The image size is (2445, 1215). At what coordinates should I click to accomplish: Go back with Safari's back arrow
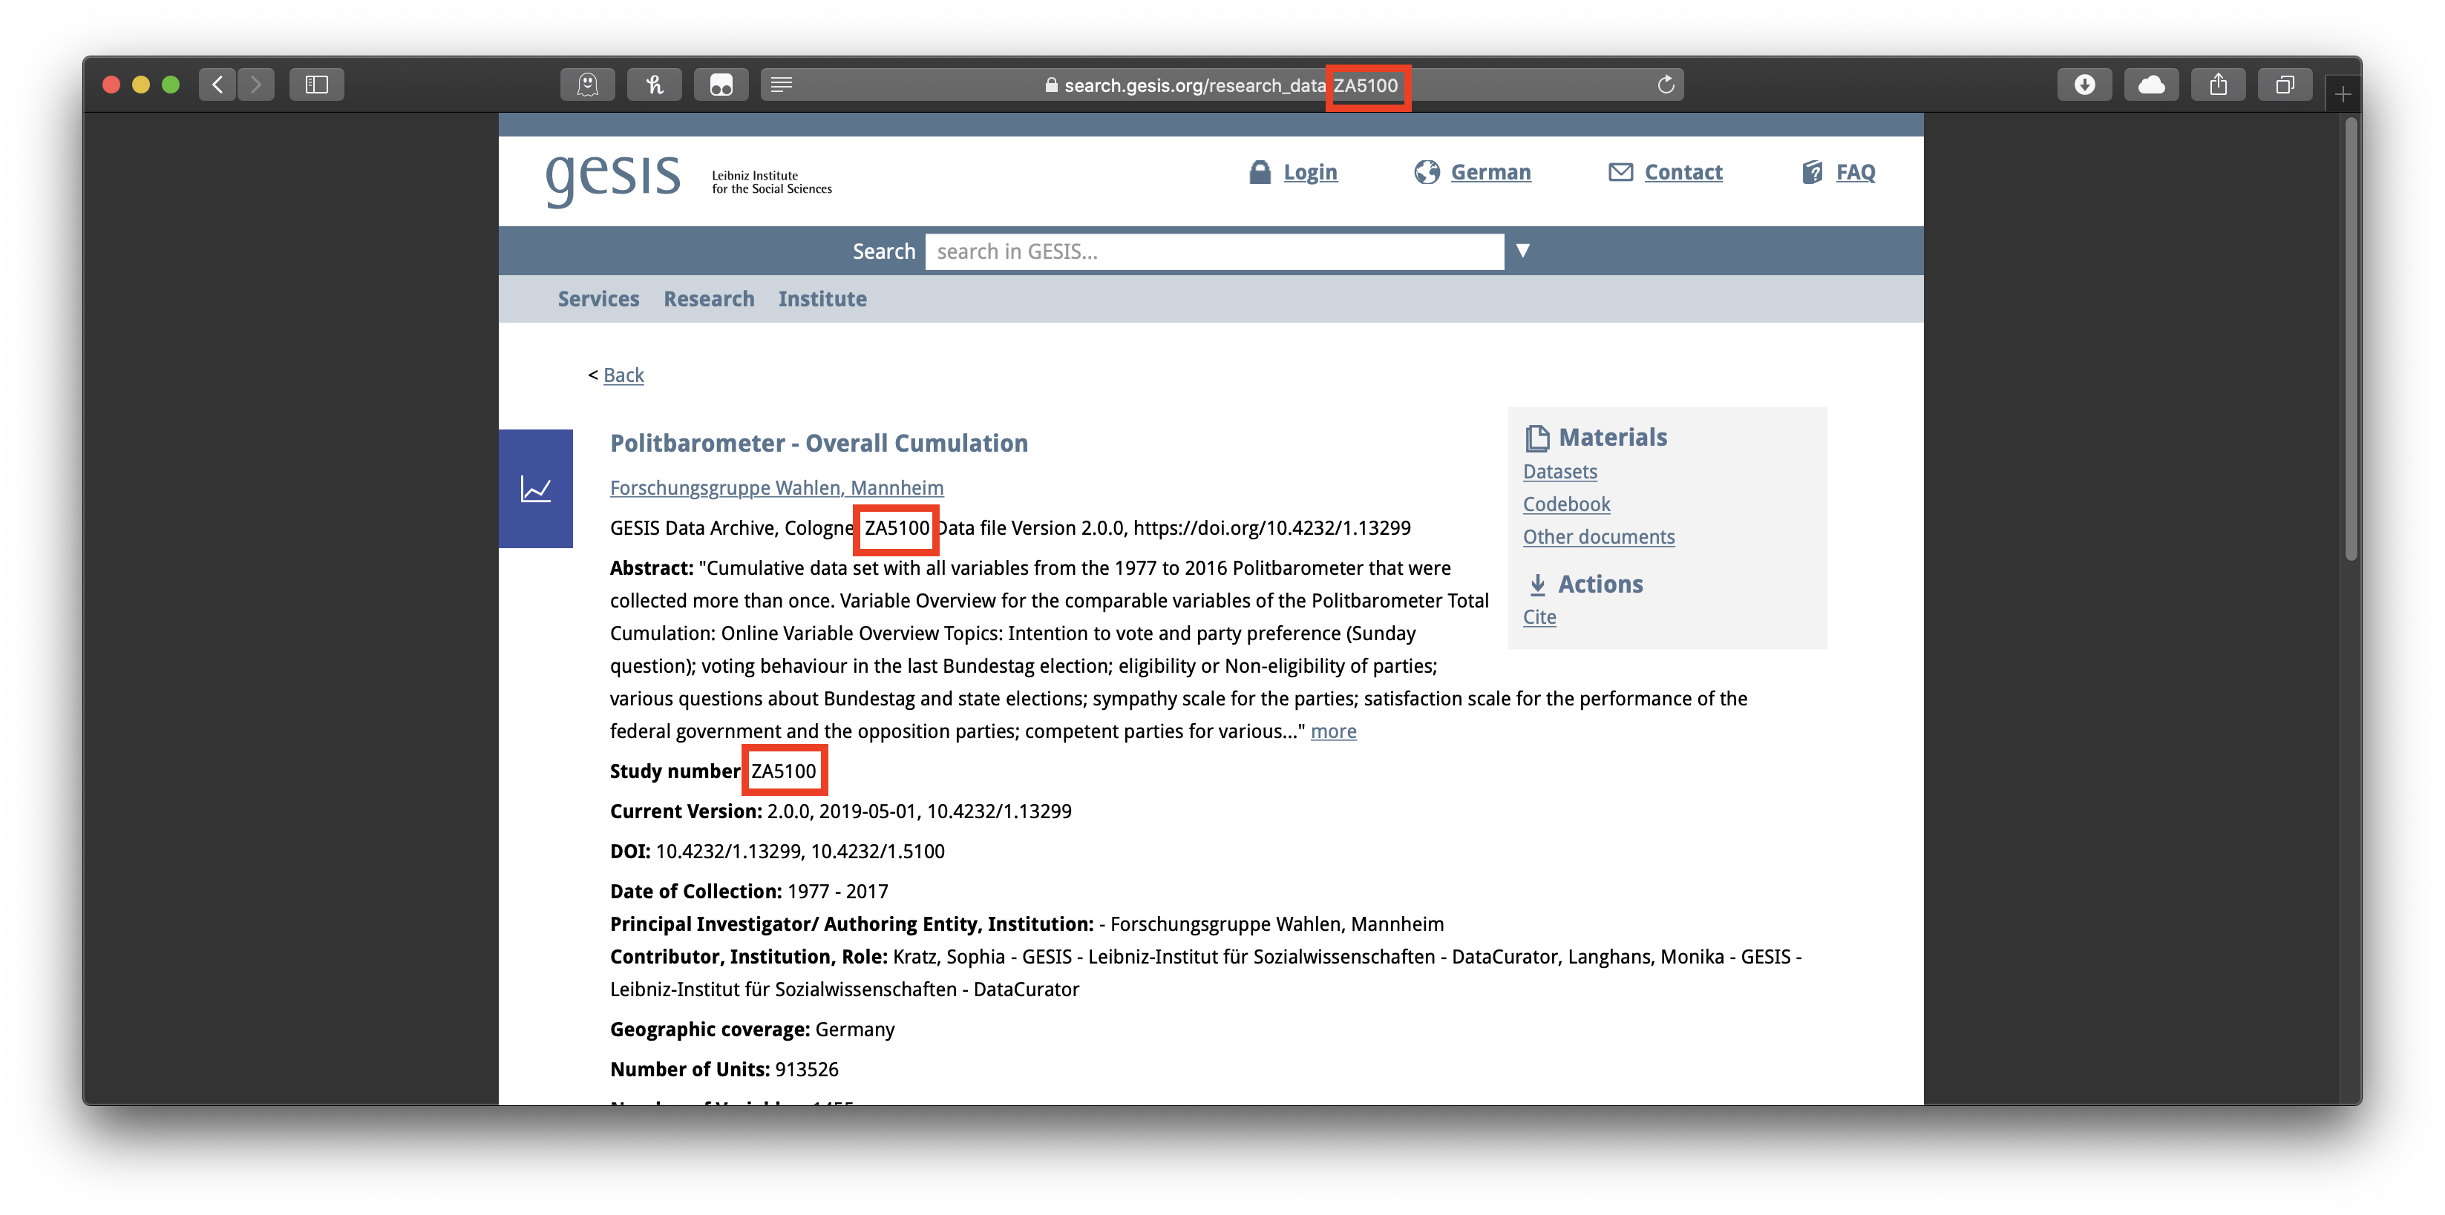pos(217,85)
